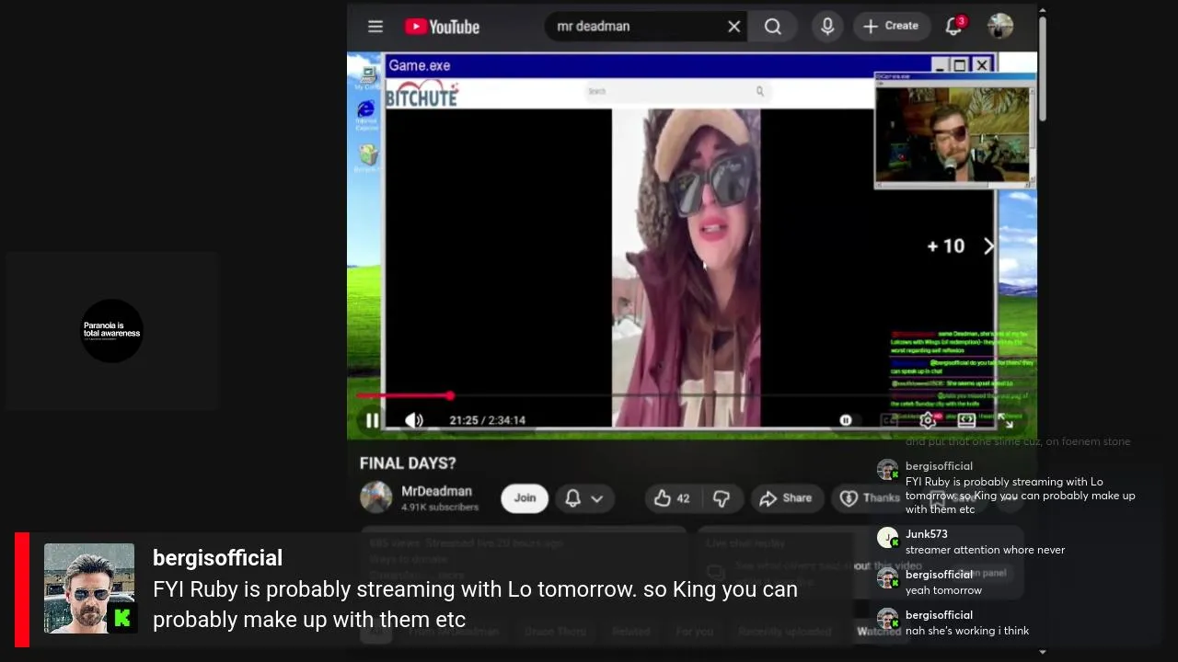
Task: Click bergisofficial username above 'FYI Ruby' chat message
Action: pyautogui.click(x=939, y=466)
